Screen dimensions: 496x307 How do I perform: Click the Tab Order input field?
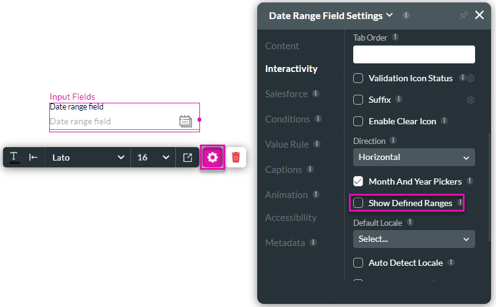[x=414, y=55]
